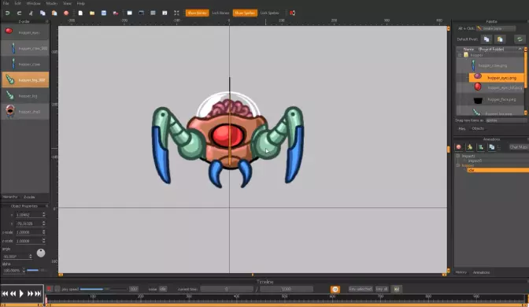Click the key all button

[x=382, y=289]
